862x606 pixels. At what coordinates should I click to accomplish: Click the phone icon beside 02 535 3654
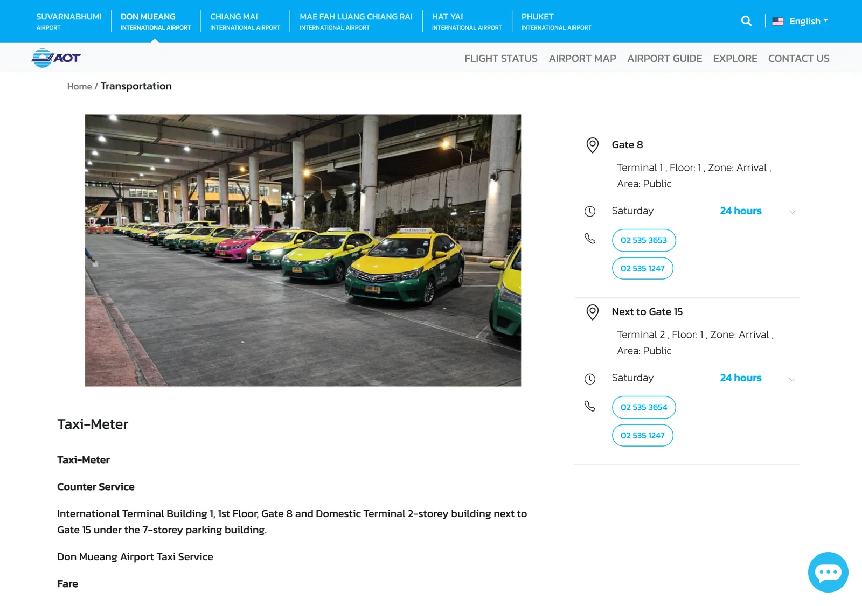[590, 406]
